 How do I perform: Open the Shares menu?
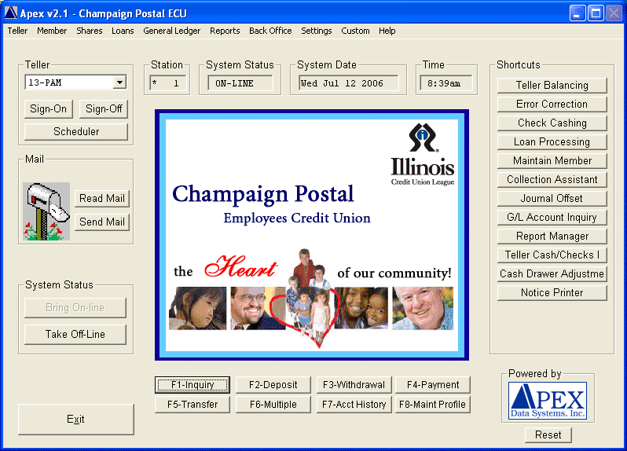(x=90, y=31)
